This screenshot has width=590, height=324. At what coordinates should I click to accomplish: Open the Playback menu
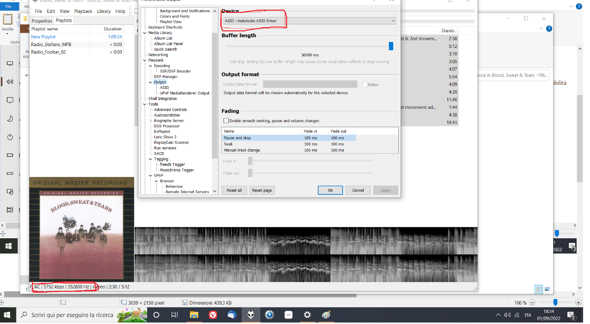tap(83, 11)
